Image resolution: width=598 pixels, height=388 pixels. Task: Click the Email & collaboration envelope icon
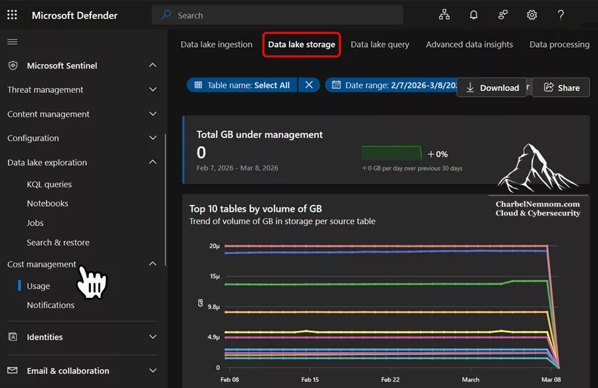pos(13,371)
